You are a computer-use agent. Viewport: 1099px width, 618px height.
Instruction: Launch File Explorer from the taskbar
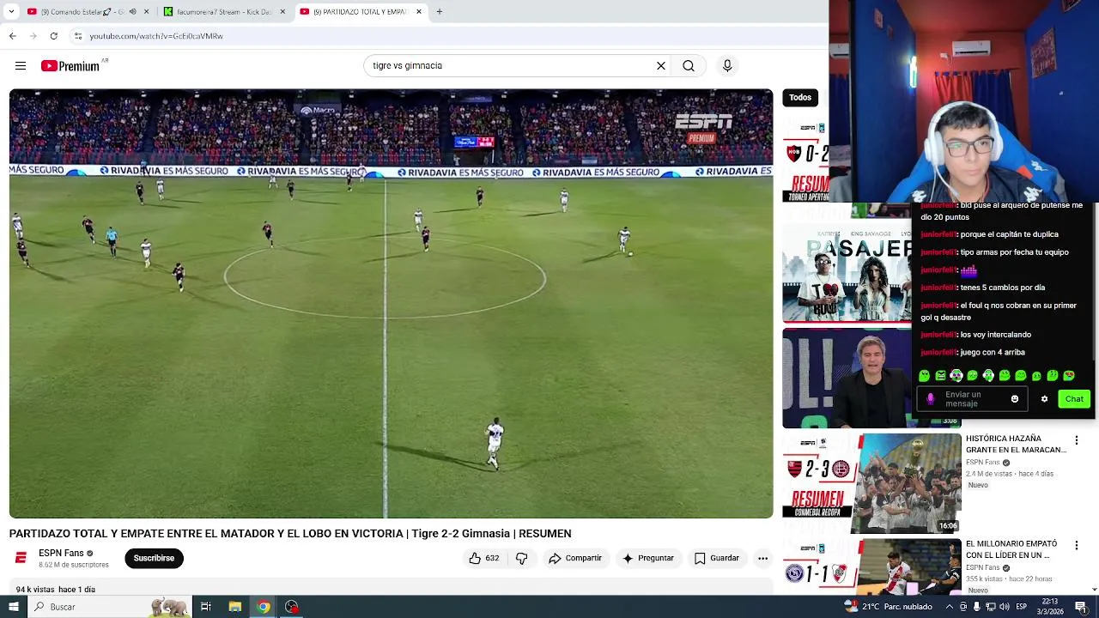click(x=234, y=607)
